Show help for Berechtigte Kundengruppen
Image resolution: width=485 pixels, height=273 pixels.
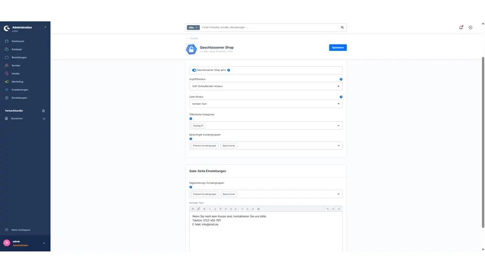(x=191, y=139)
